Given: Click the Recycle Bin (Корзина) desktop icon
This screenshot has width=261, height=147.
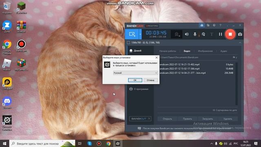Looking at the screenshot, I should 7,8.
